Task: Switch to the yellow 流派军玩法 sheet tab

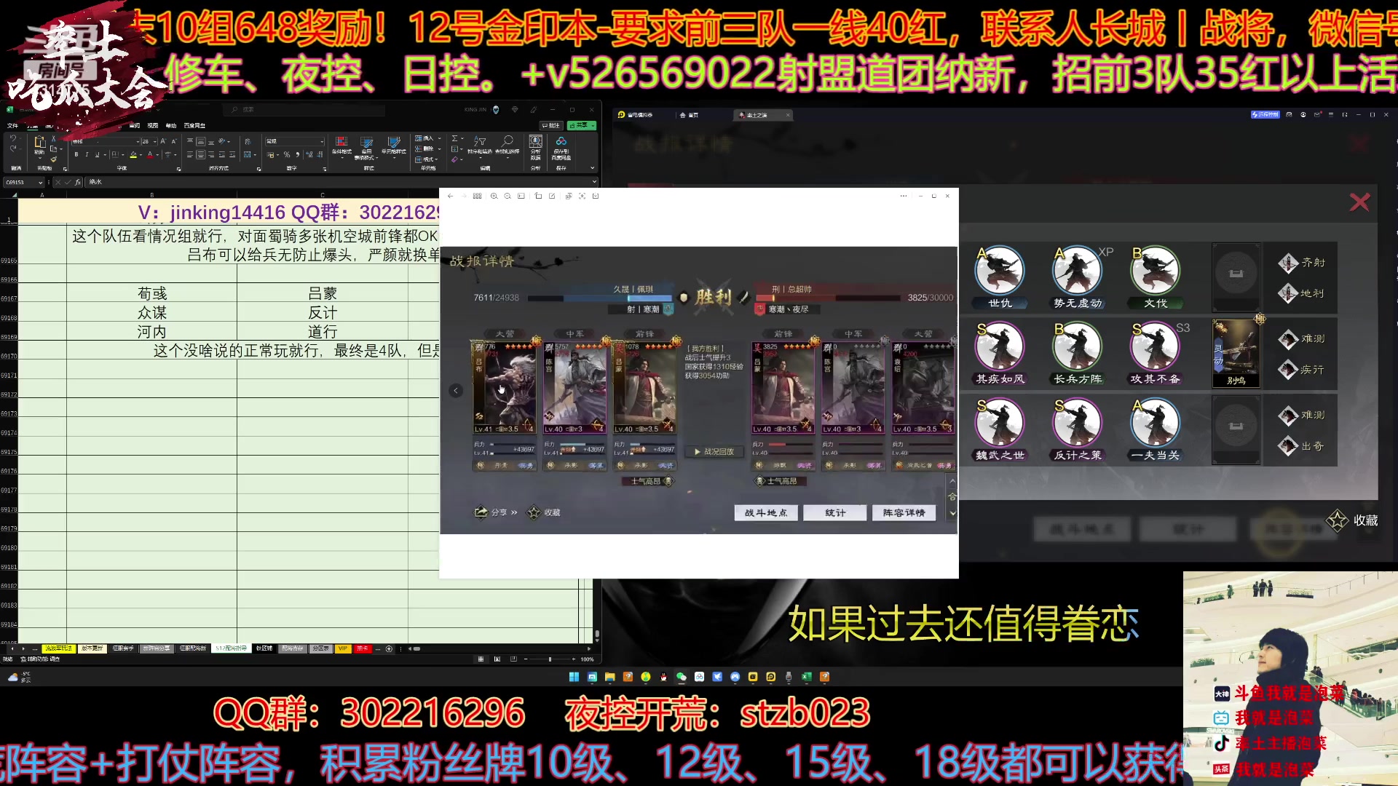Action: point(58,648)
